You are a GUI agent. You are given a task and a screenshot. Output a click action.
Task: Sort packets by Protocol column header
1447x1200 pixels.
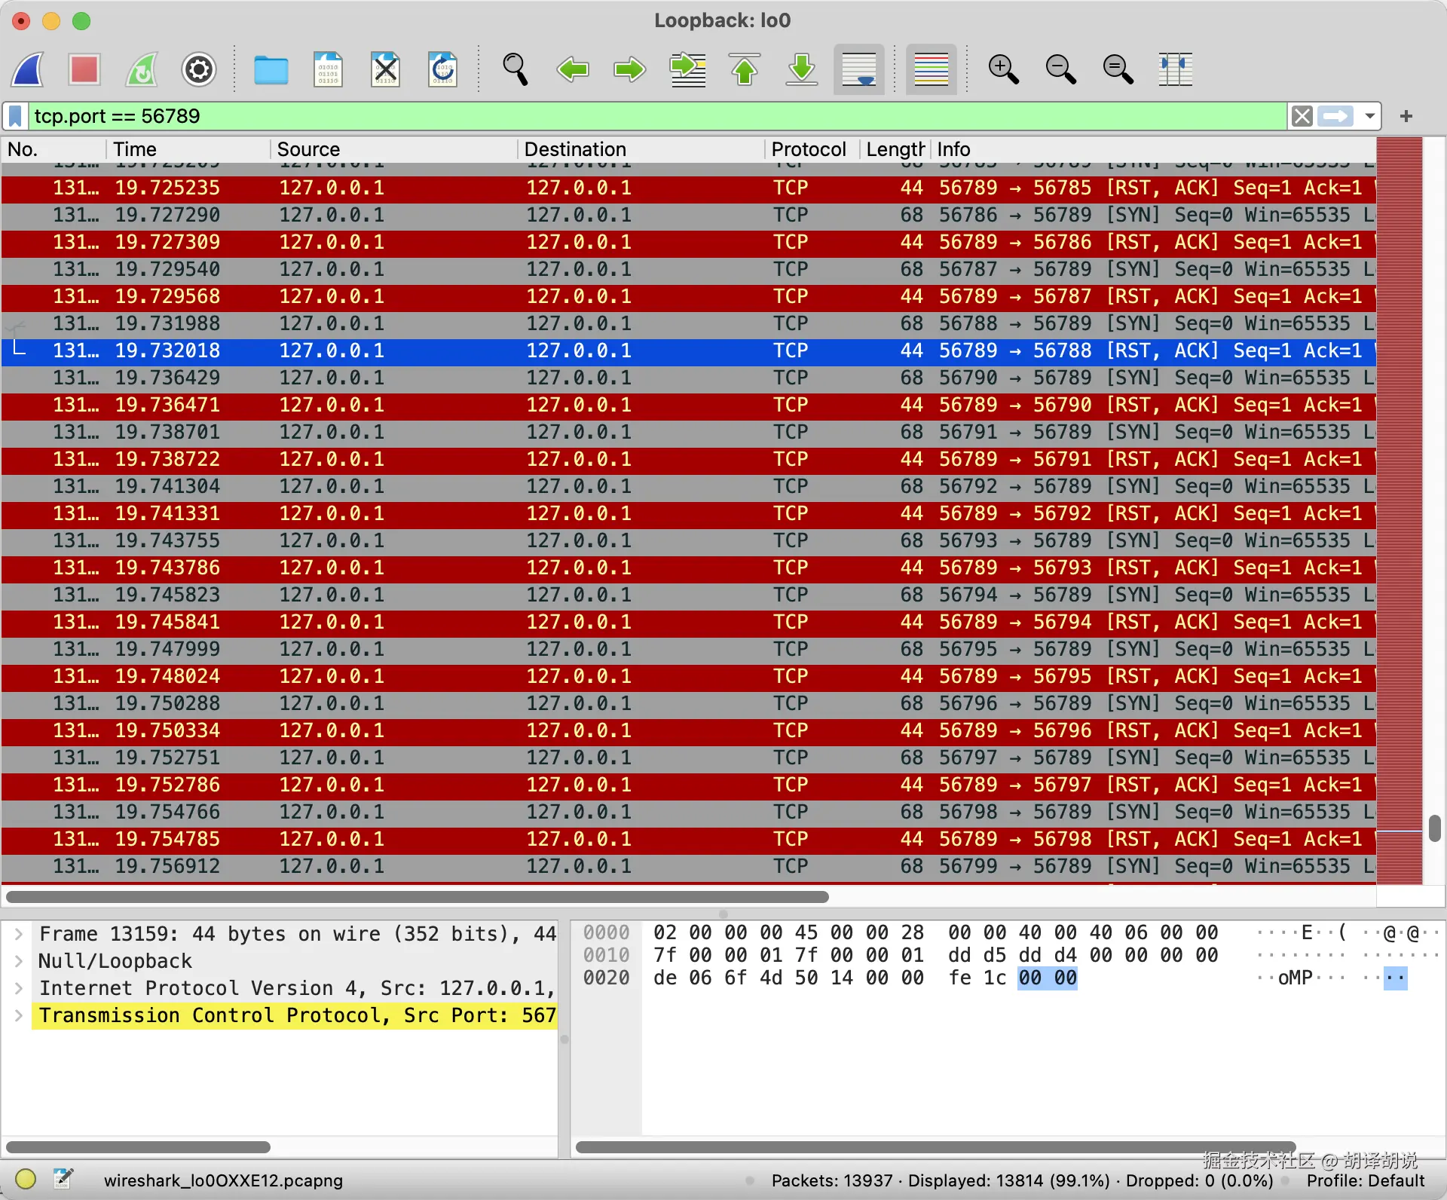808,149
